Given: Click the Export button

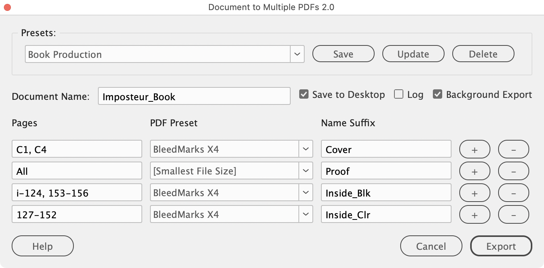Looking at the screenshot, I should [x=501, y=246].
